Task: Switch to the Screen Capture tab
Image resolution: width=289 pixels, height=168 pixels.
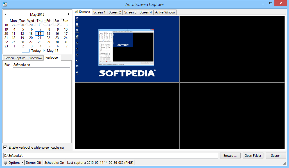Action: (15, 58)
